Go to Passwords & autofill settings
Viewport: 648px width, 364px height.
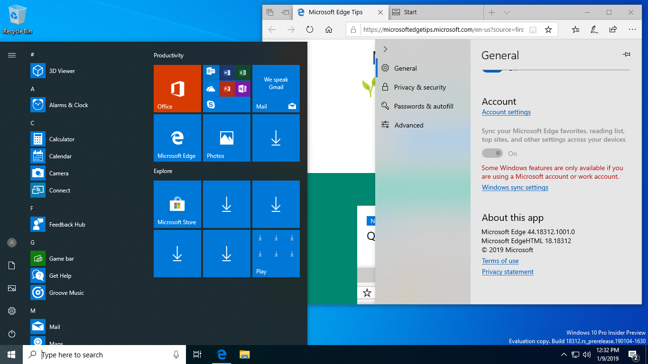point(423,106)
